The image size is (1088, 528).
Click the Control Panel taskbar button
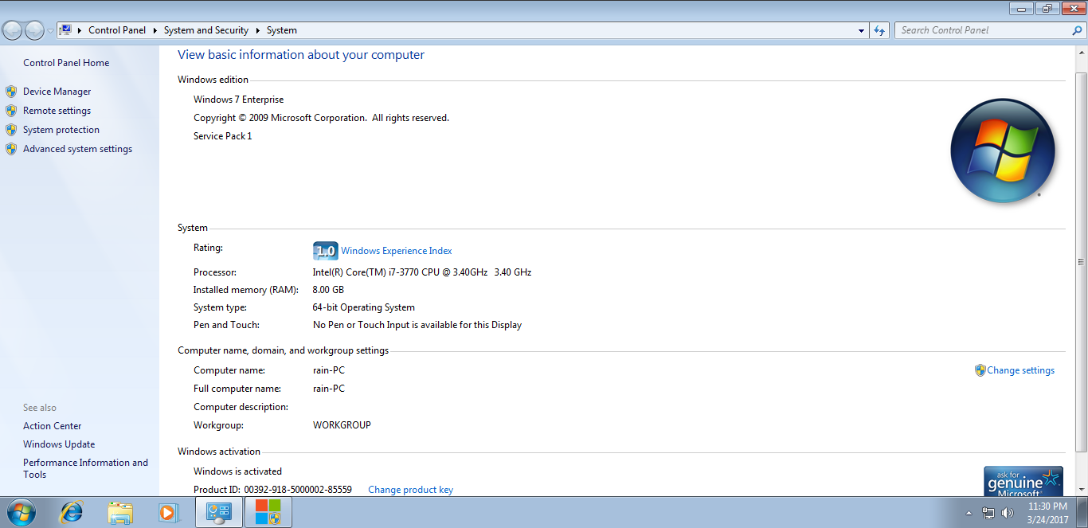pos(219,512)
